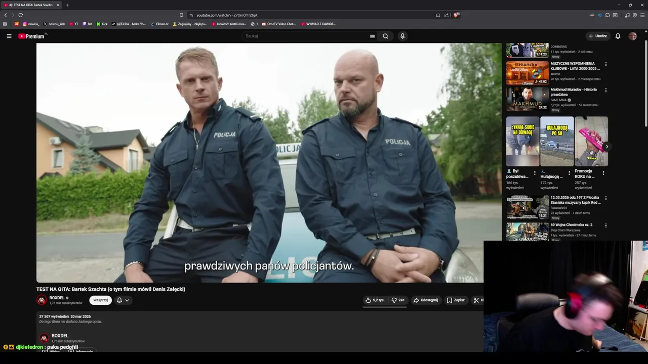Viewport: 648px width, 364px height.
Task: Open options for Z Plecaka Stasiaka video
Action: point(605,198)
